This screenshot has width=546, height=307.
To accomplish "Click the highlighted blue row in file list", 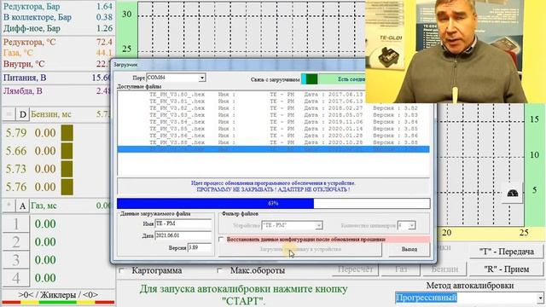I will click(273, 149).
